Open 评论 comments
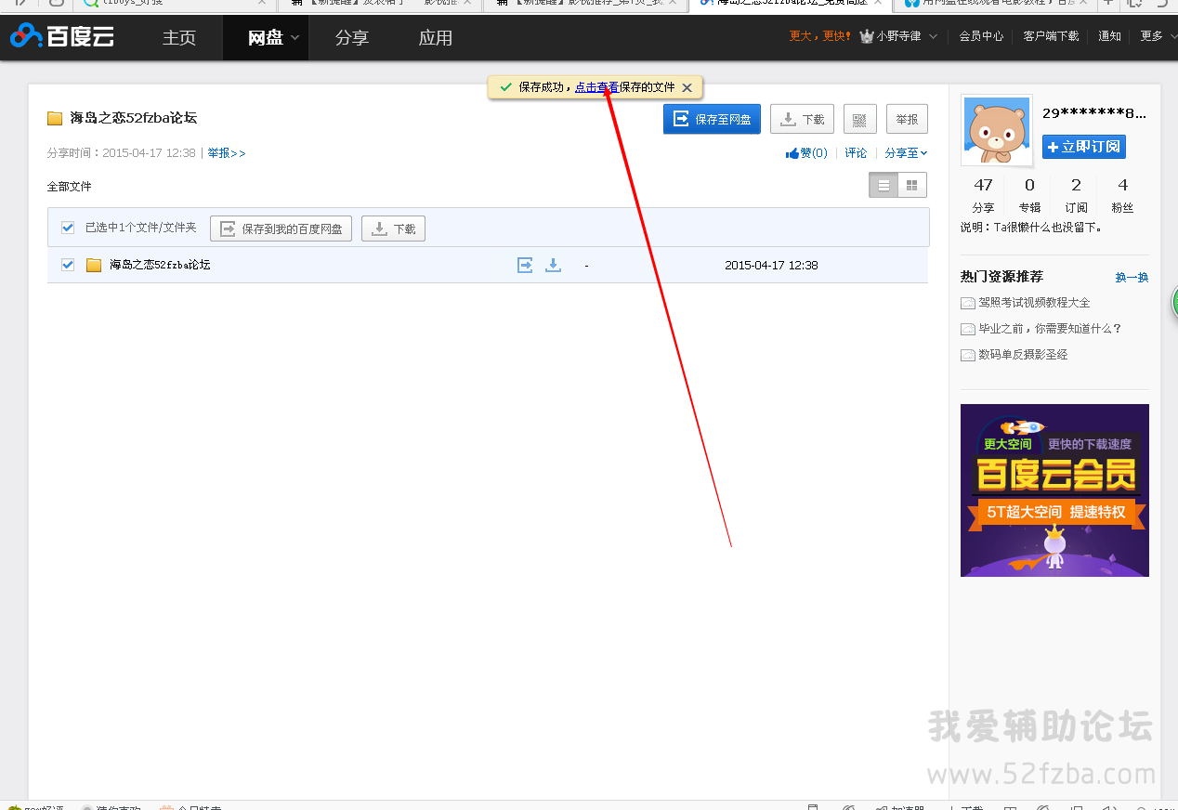Viewport: 1178px width, 810px height. point(856,153)
